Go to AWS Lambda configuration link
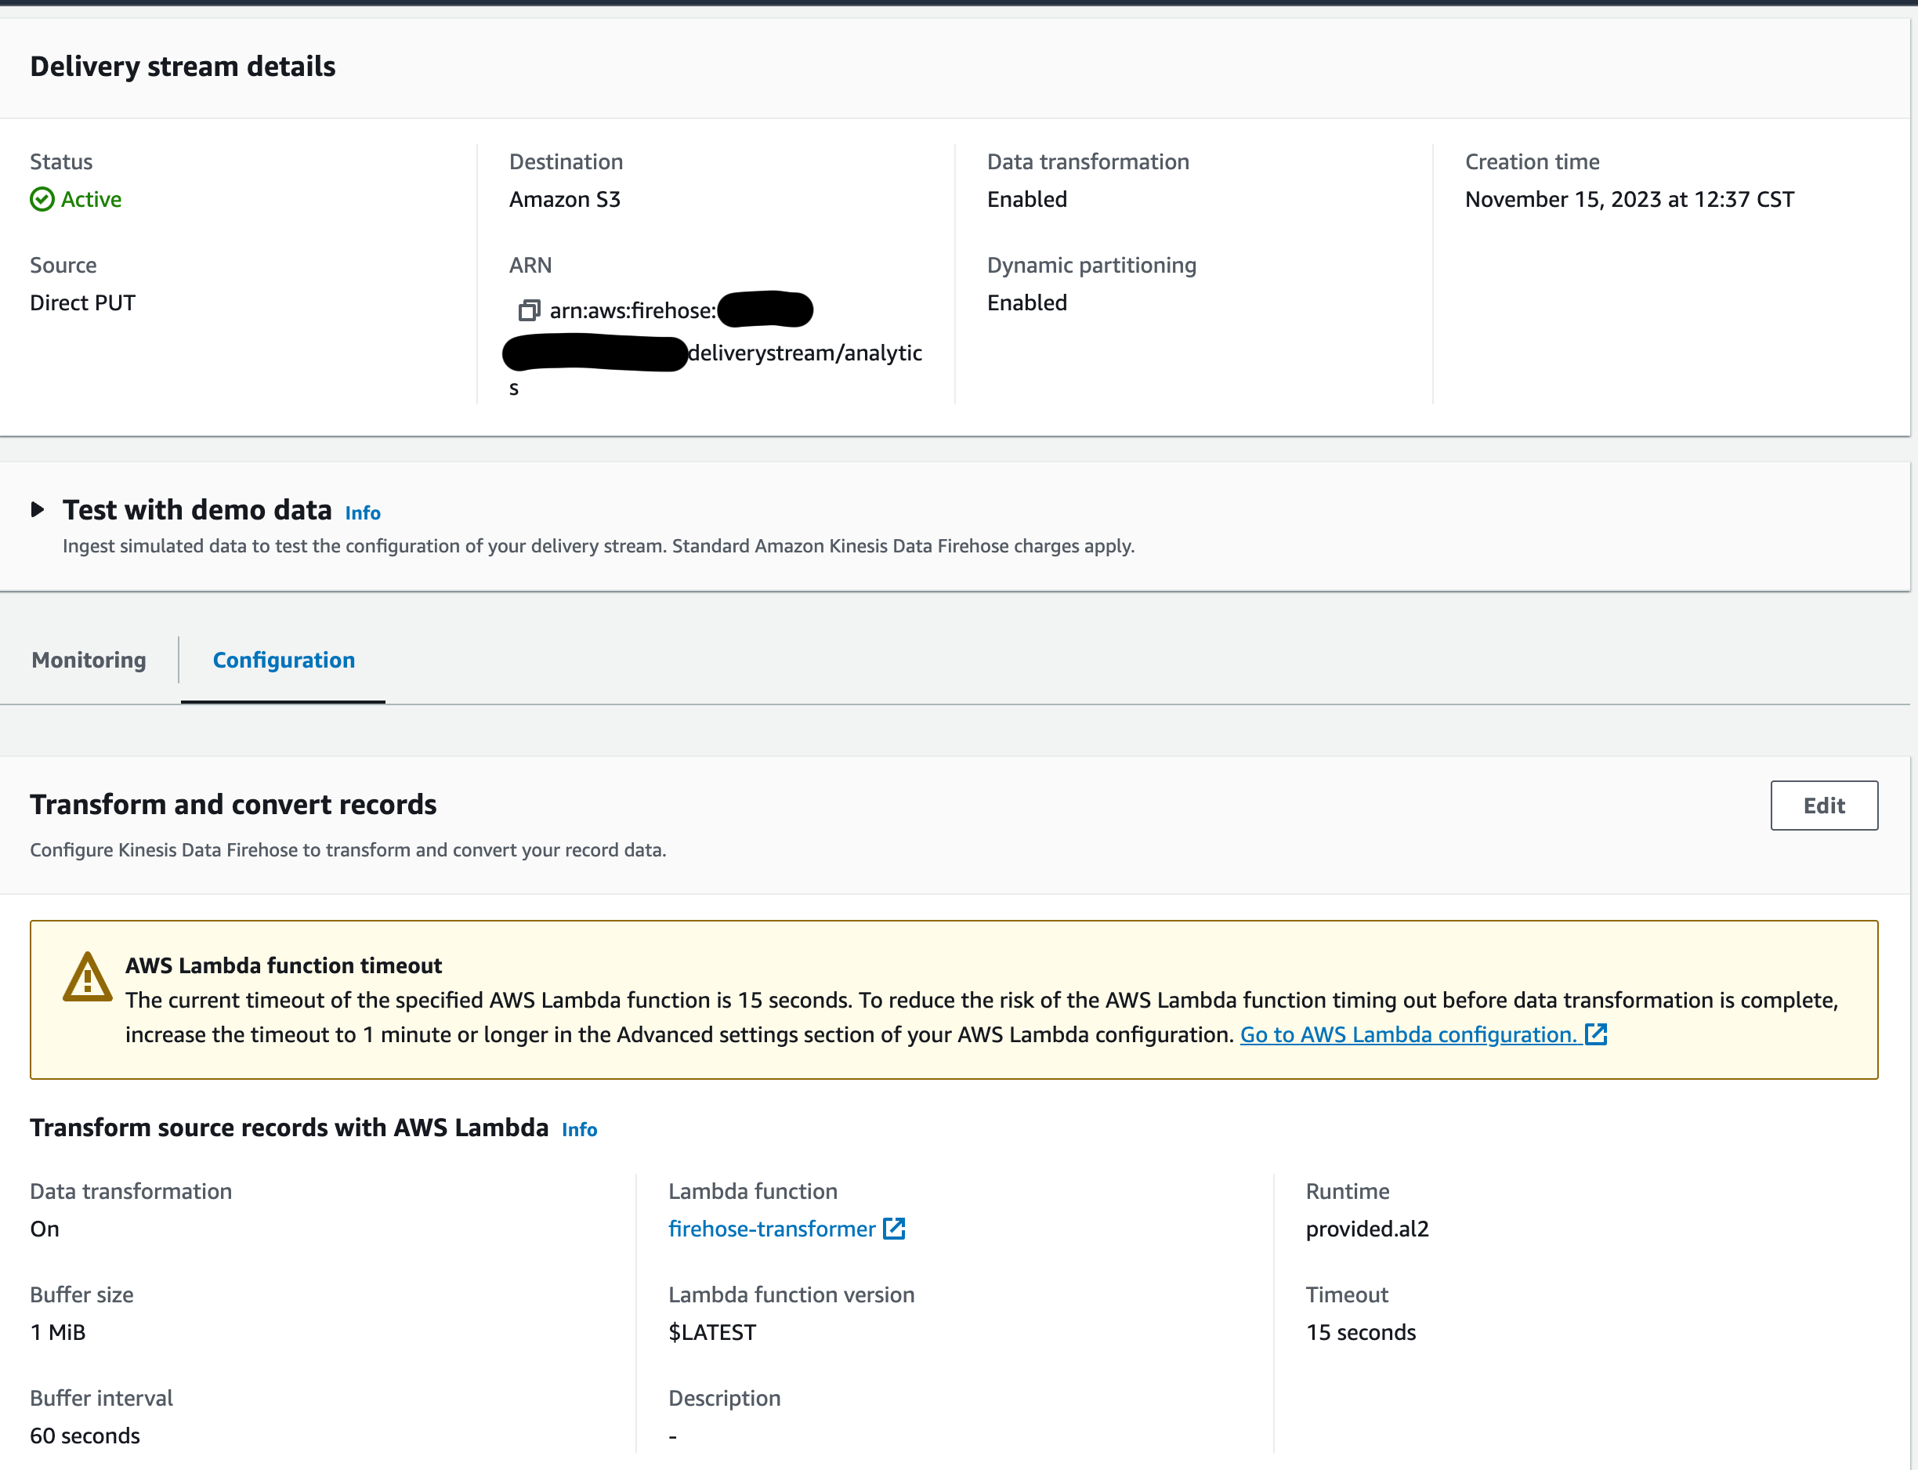 1407,1034
